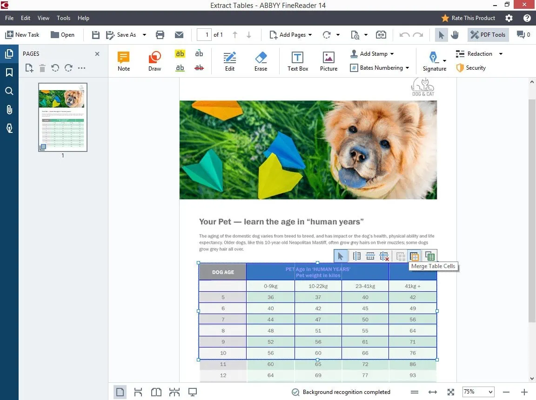Add a Note annotation
The width and height of the screenshot is (536, 400).
[x=124, y=61]
